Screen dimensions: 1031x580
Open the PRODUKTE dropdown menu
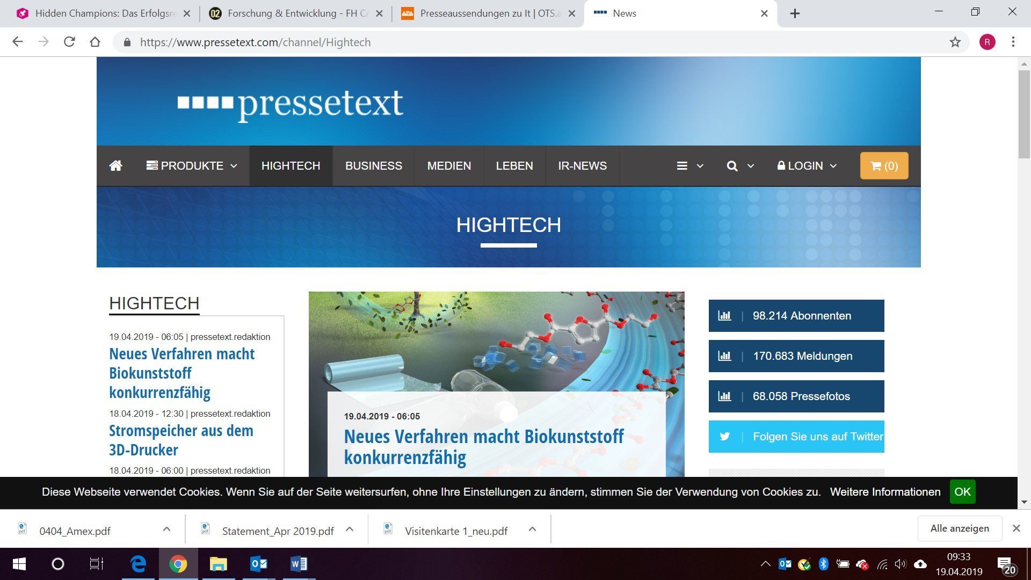192,166
